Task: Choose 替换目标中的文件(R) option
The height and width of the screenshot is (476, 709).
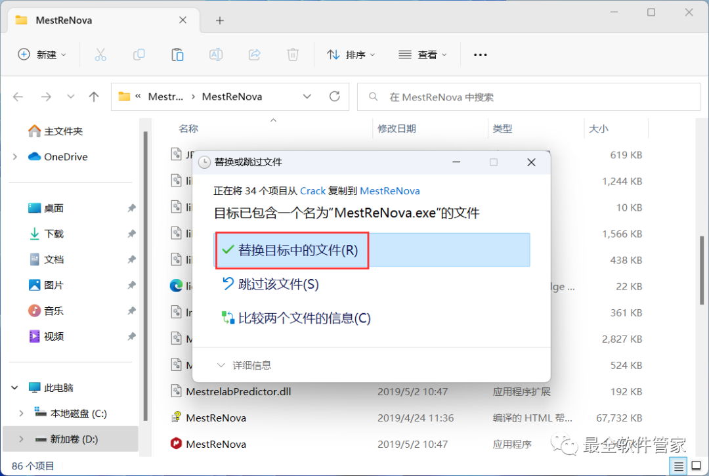Action: tap(372, 250)
